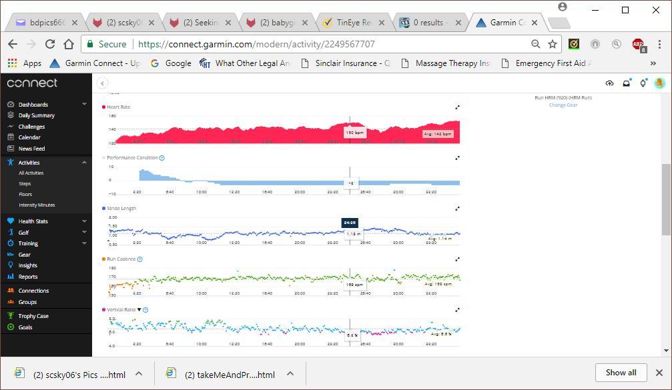Screen dimensions: 672x390
Task: Expand the Health Stats section
Action: coord(84,221)
